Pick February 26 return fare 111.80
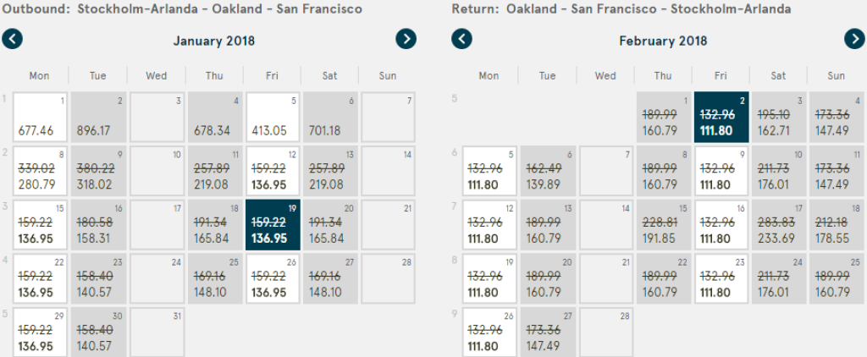Viewport: 867px width, 357px height. click(x=489, y=331)
